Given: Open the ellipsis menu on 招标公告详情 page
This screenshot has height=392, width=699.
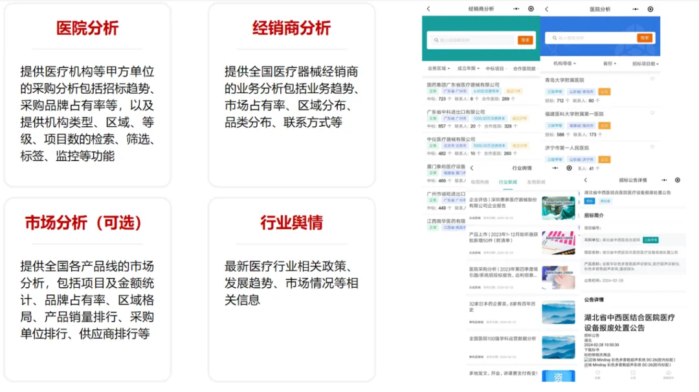Looking at the screenshot, I should pyautogui.click(x=663, y=180).
